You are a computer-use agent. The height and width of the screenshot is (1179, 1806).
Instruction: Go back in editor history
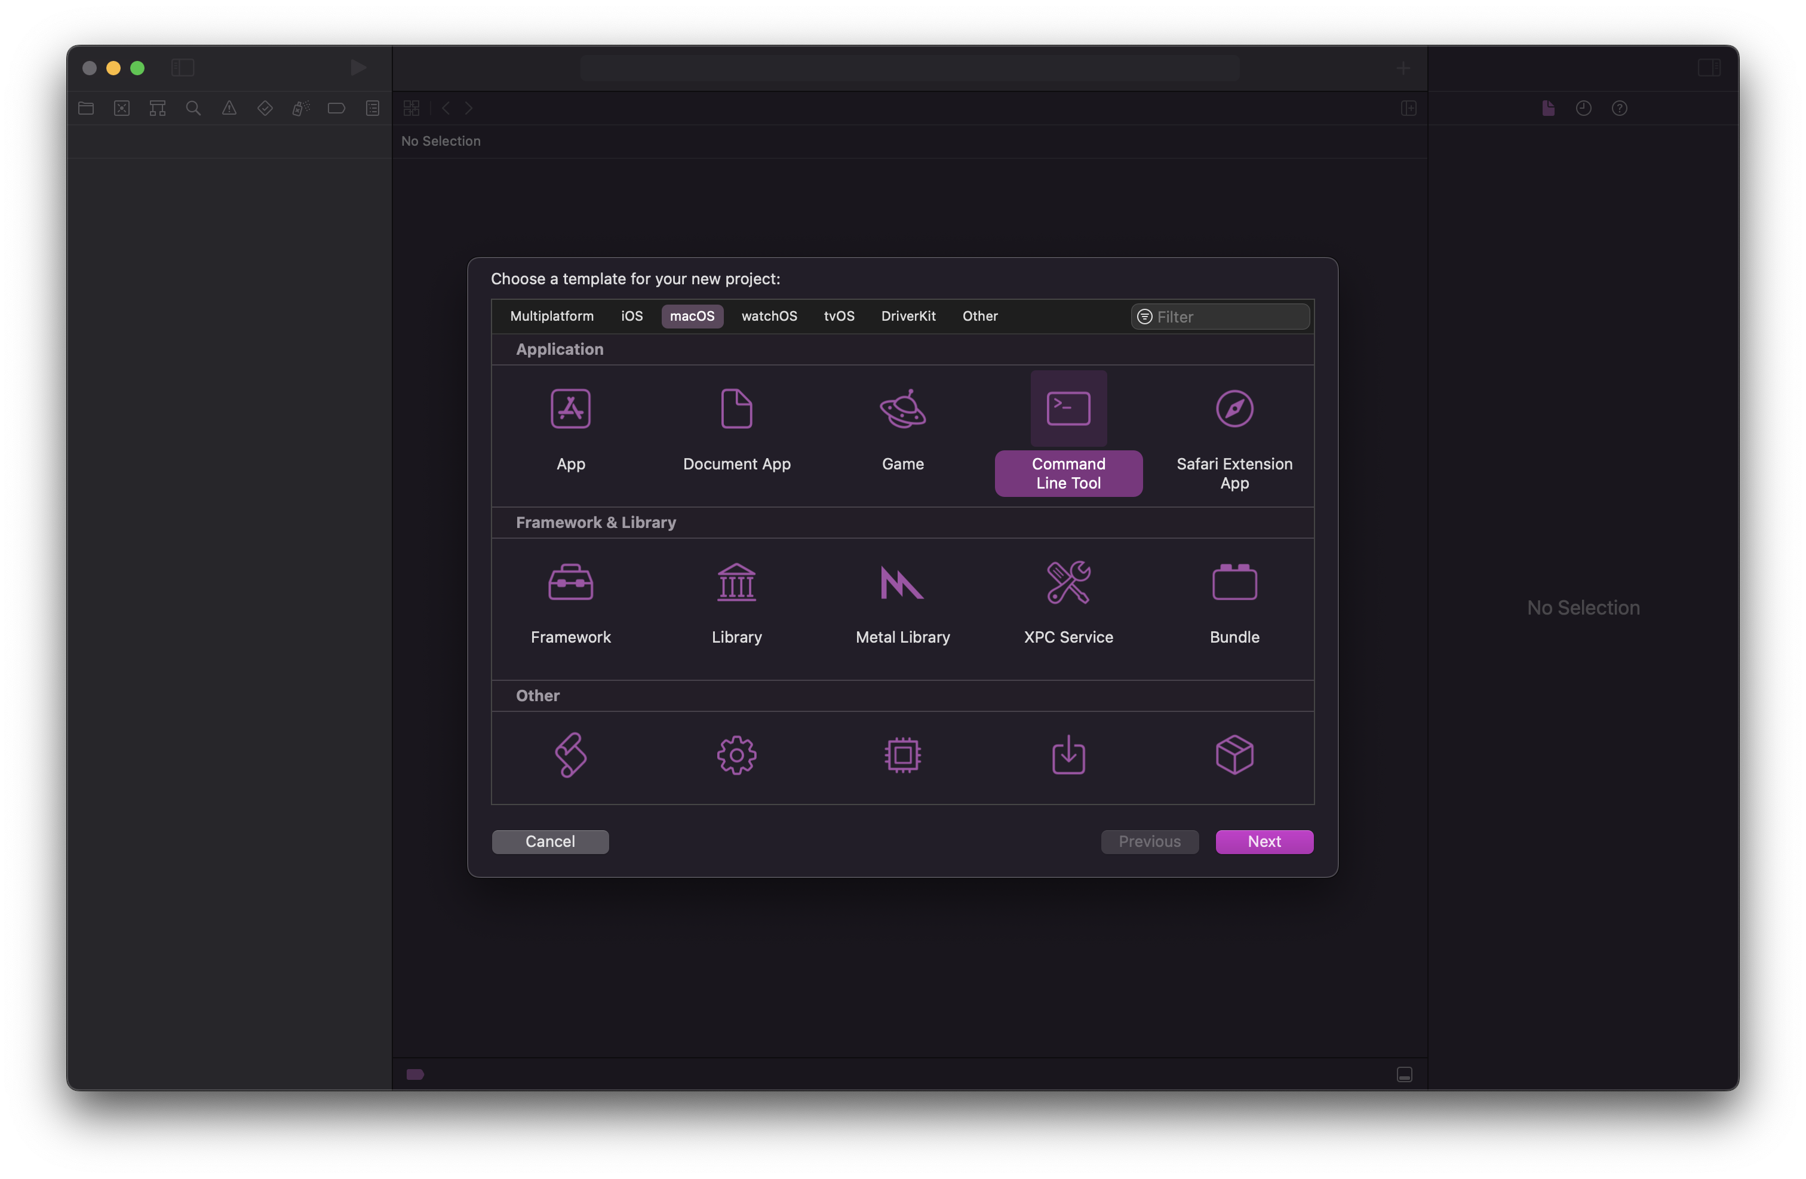[446, 108]
